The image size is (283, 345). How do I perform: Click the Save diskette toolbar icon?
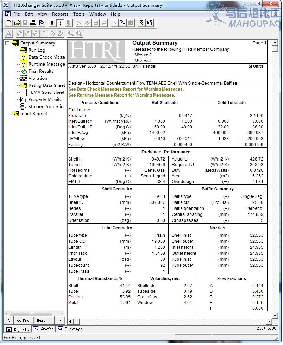click(25, 23)
